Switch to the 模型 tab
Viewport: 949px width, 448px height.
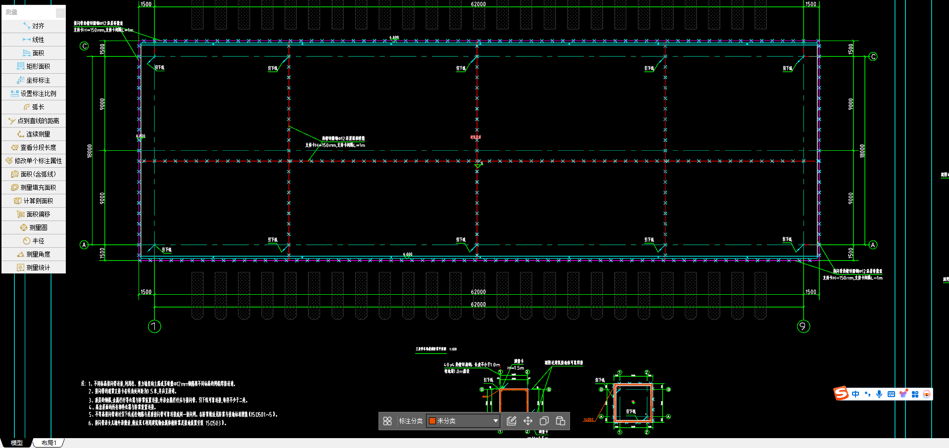click(17, 443)
